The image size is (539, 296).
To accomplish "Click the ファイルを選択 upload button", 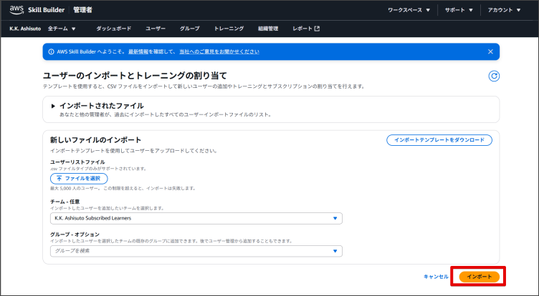I will pos(79,178).
